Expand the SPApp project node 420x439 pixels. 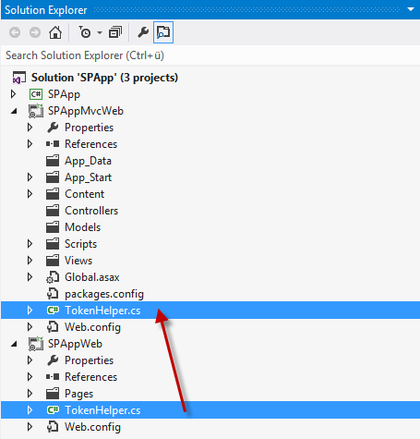pos(13,94)
